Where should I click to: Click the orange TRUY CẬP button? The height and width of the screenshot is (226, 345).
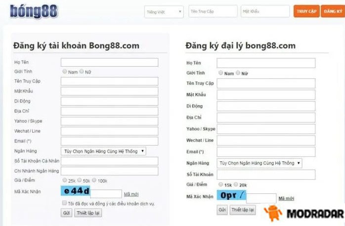(x=306, y=11)
